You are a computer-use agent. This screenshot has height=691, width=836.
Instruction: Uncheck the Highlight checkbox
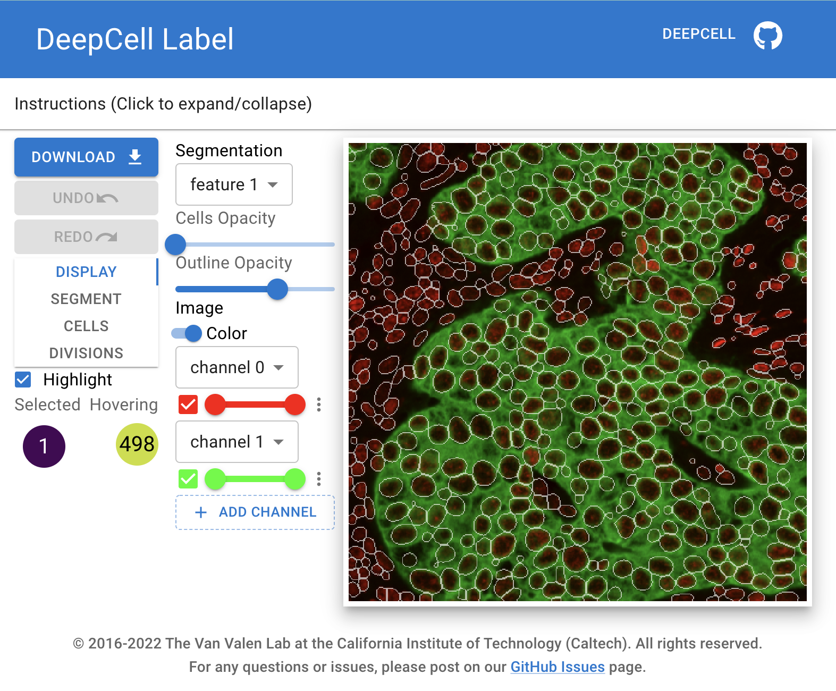23,380
